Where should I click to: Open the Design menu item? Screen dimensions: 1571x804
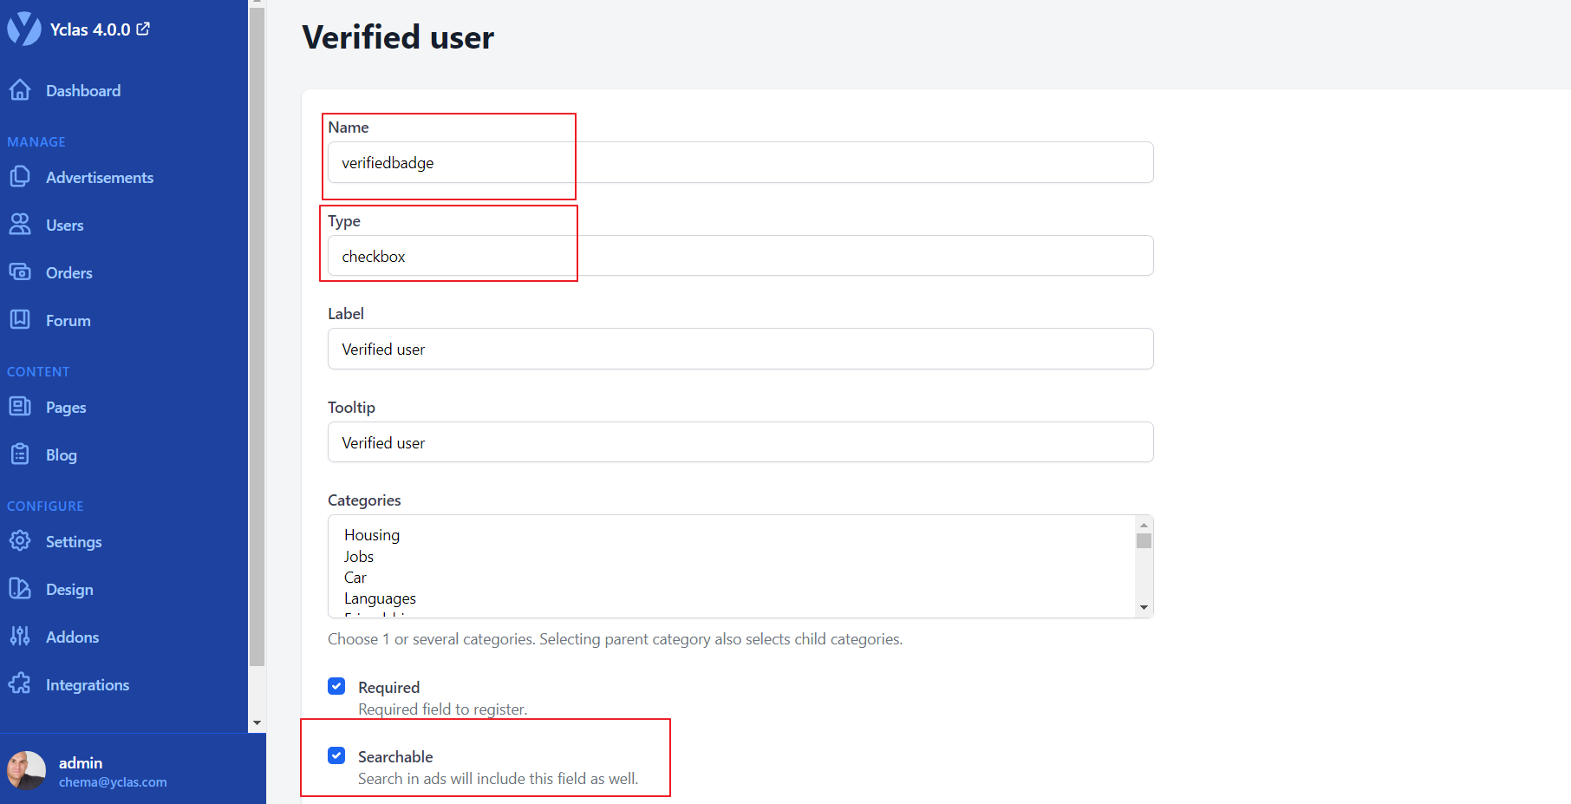point(69,589)
